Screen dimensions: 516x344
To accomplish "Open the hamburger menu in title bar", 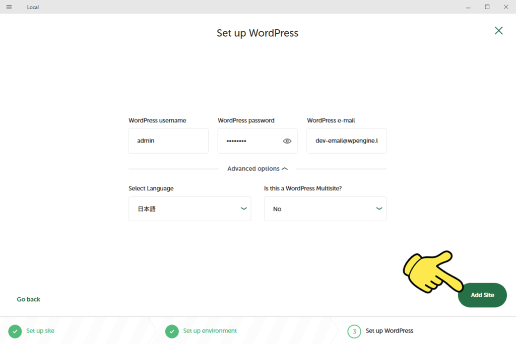I will pyautogui.click(x=9, y=7).
